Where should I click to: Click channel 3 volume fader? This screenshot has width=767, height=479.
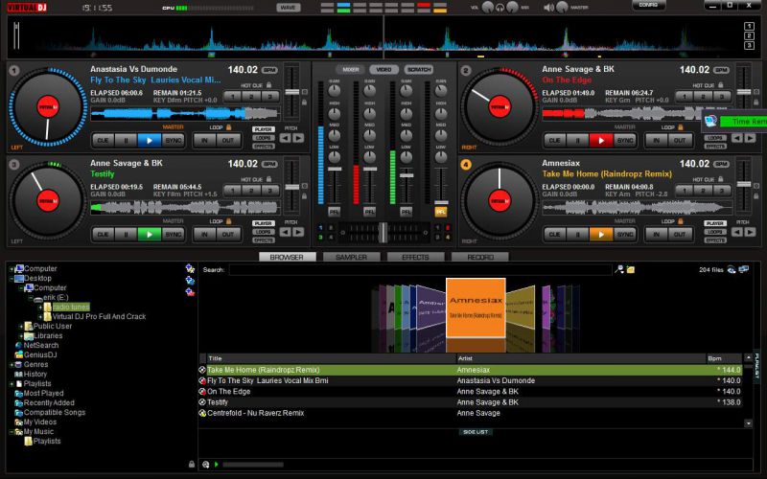tap(406, 174)
